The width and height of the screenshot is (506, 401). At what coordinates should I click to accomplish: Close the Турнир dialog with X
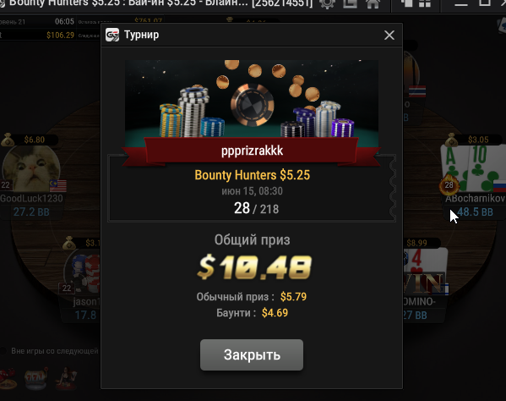point(389,35)
